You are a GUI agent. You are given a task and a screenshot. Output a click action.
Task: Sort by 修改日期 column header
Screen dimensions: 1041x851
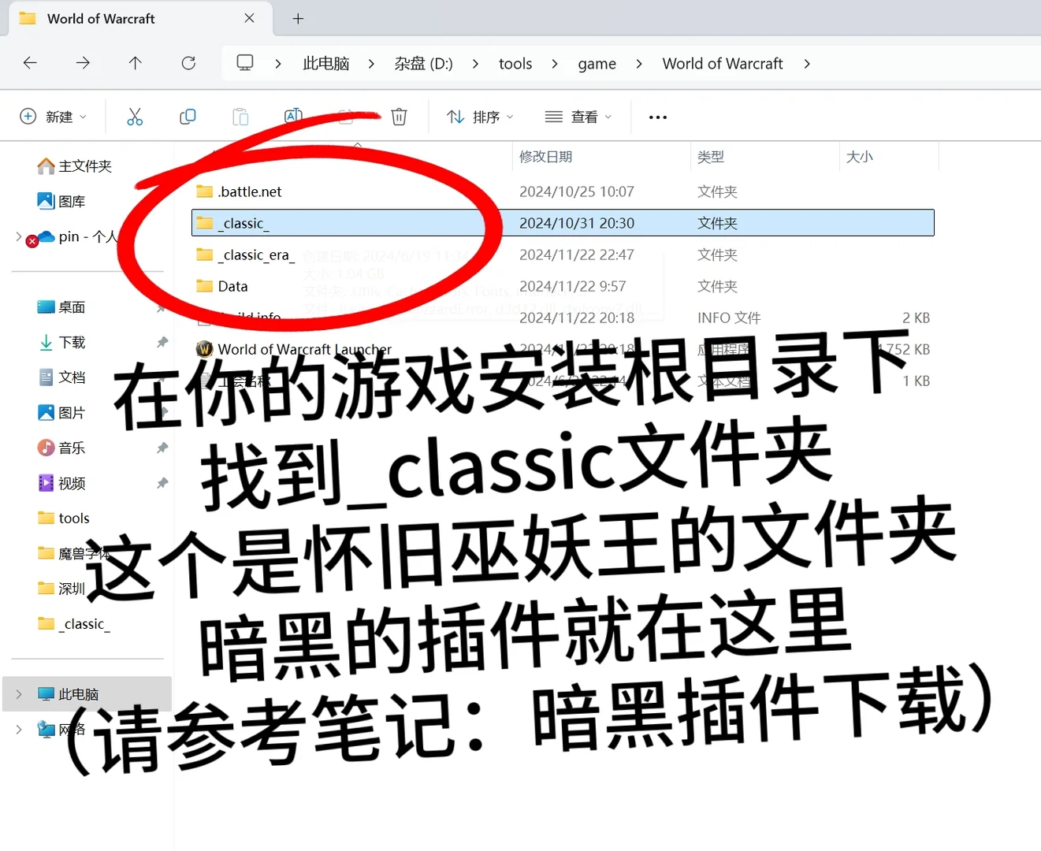click(x=545, y=157)
